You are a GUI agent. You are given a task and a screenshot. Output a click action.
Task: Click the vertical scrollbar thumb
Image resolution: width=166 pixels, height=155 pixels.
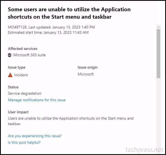pos(158,53)
